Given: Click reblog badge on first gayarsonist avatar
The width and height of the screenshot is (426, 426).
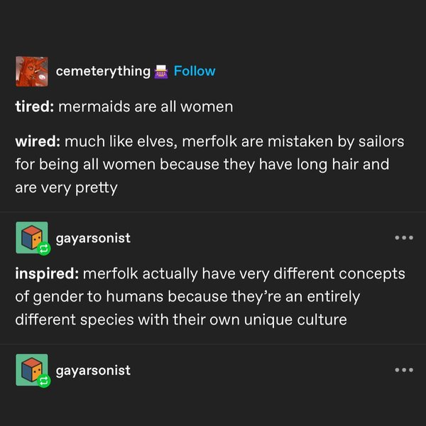Looking at the screenshot, I should (x=43, y=248).
